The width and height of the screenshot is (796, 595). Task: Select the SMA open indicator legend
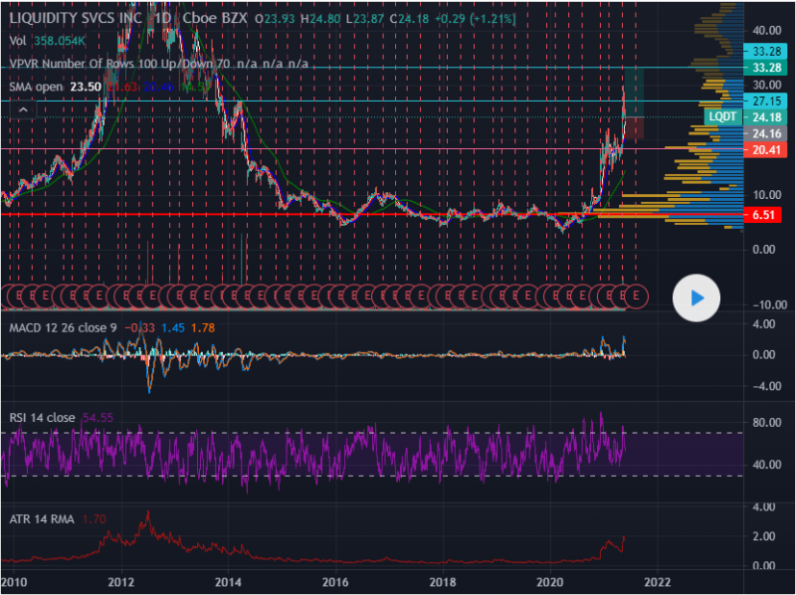click(x=37, y=88)
